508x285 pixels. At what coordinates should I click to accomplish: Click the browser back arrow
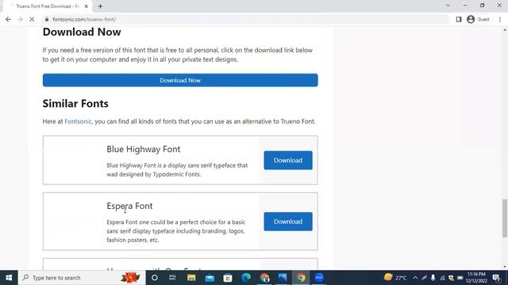8,19
